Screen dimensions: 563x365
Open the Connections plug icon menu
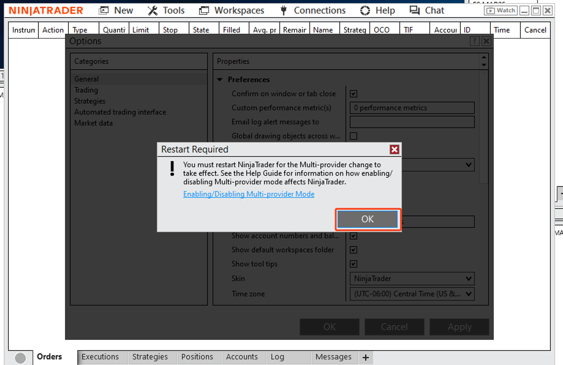pos(284,10)
